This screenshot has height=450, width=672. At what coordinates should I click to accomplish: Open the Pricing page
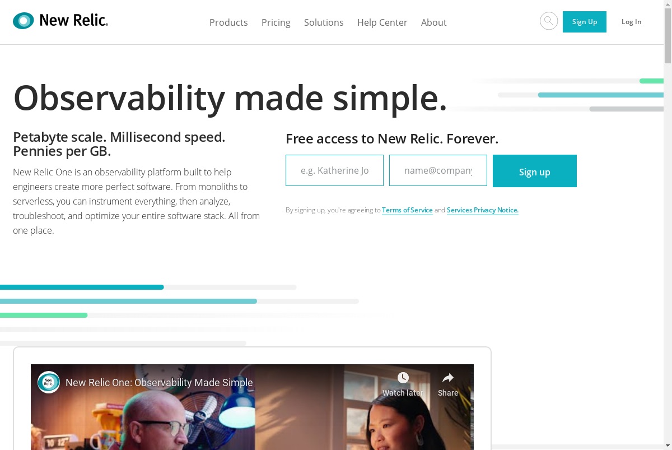pyautogui.click(x=276, y=22)
